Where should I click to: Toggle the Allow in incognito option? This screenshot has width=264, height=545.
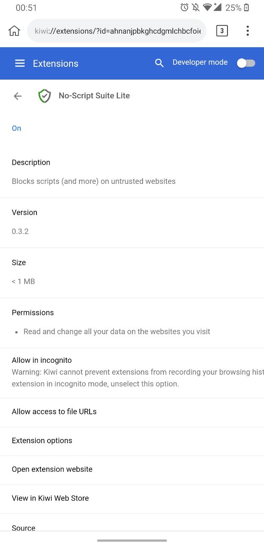(x=132, y=373)
